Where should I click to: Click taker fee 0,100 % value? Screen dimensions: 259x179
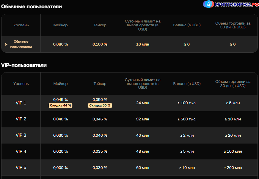(100, 44)
